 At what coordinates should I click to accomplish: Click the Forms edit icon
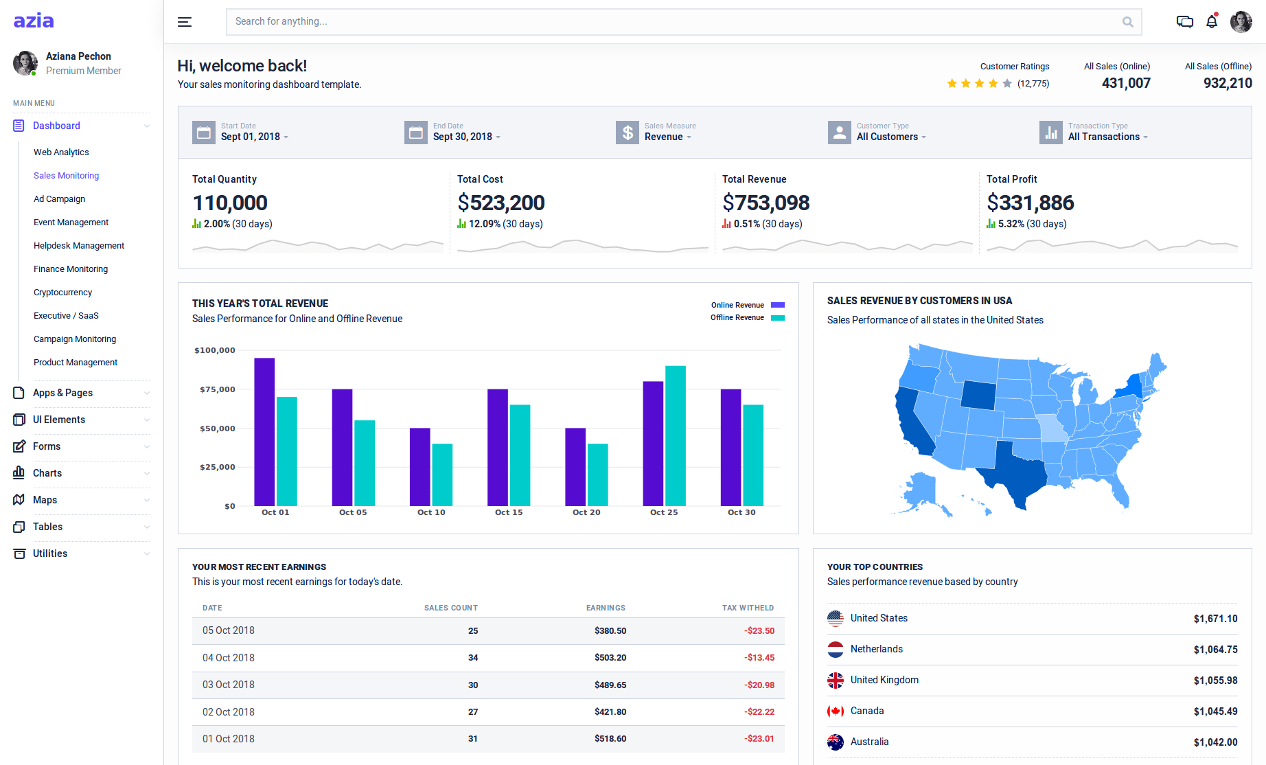tap(19, 446)
